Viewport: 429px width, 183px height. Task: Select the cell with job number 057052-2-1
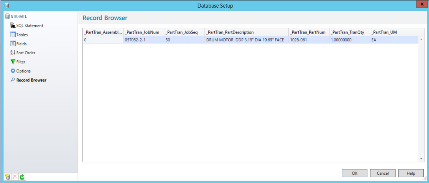click(x=144, y=39)
